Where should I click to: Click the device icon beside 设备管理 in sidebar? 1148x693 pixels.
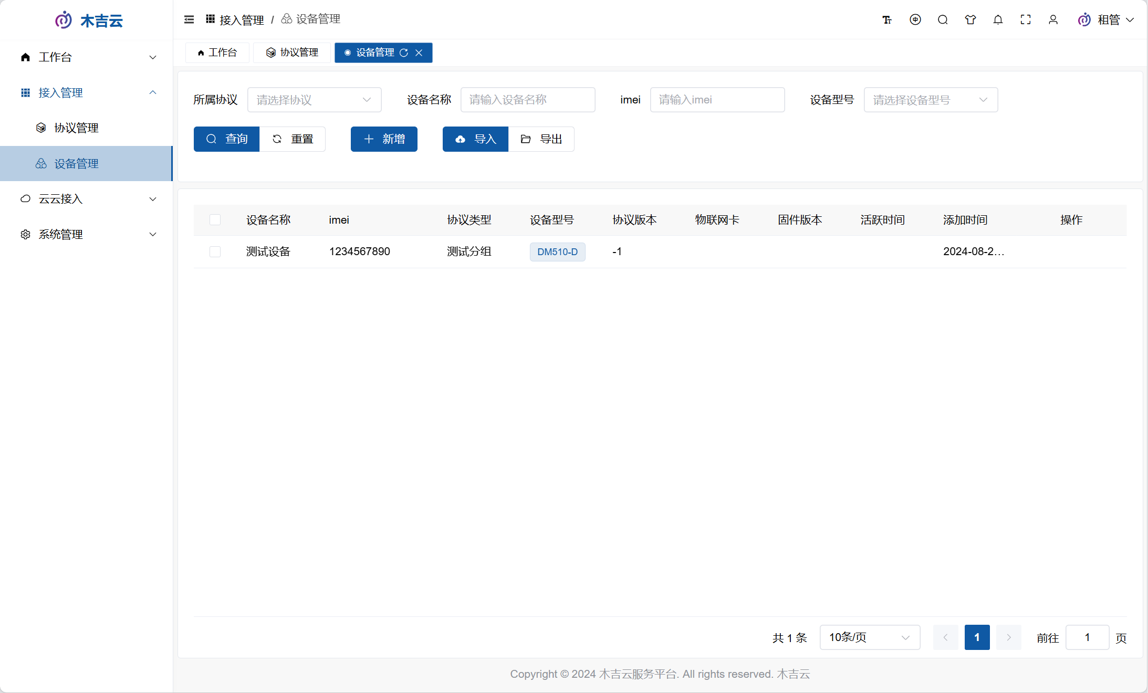(41, 163)
